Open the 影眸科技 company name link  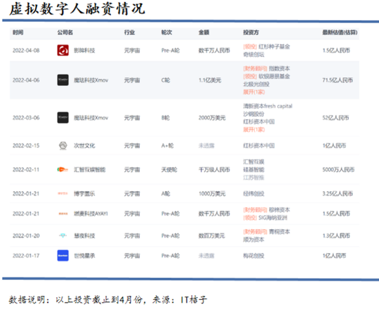click(84, 50)
